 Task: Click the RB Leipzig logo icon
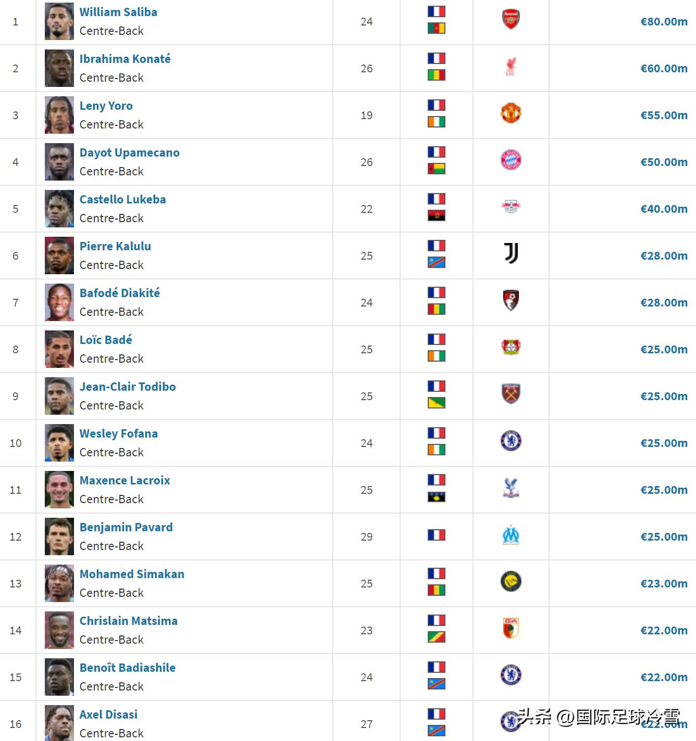(511, 207)
